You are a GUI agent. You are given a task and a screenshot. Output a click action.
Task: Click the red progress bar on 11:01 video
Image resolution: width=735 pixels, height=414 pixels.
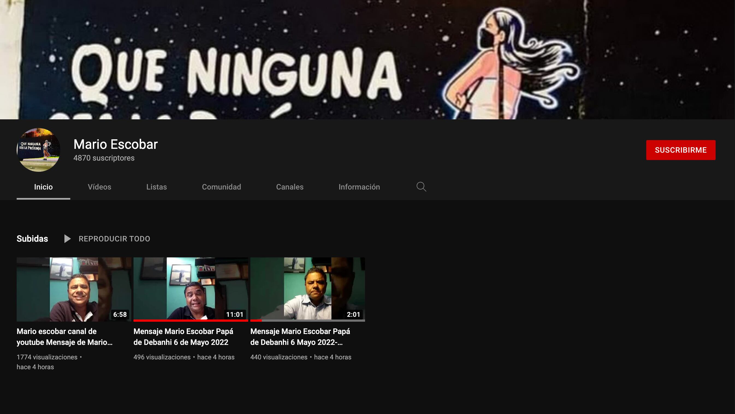(191, 320)
